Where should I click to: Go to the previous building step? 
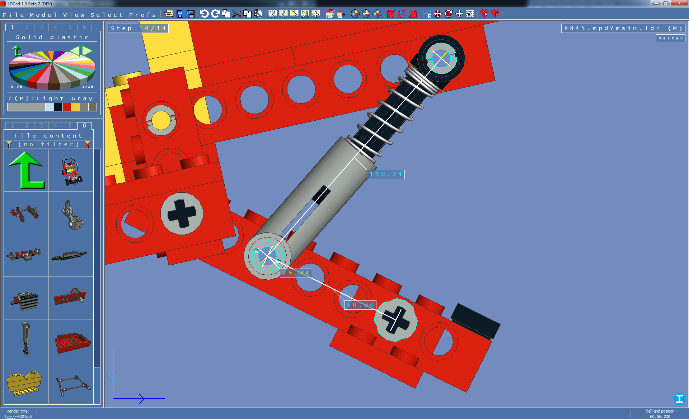click(x=283, y=14)
